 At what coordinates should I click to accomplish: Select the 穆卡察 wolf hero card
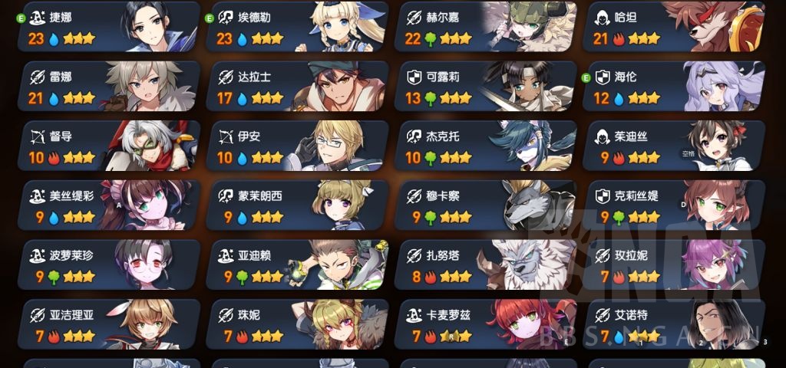click(x=486, y=205)
